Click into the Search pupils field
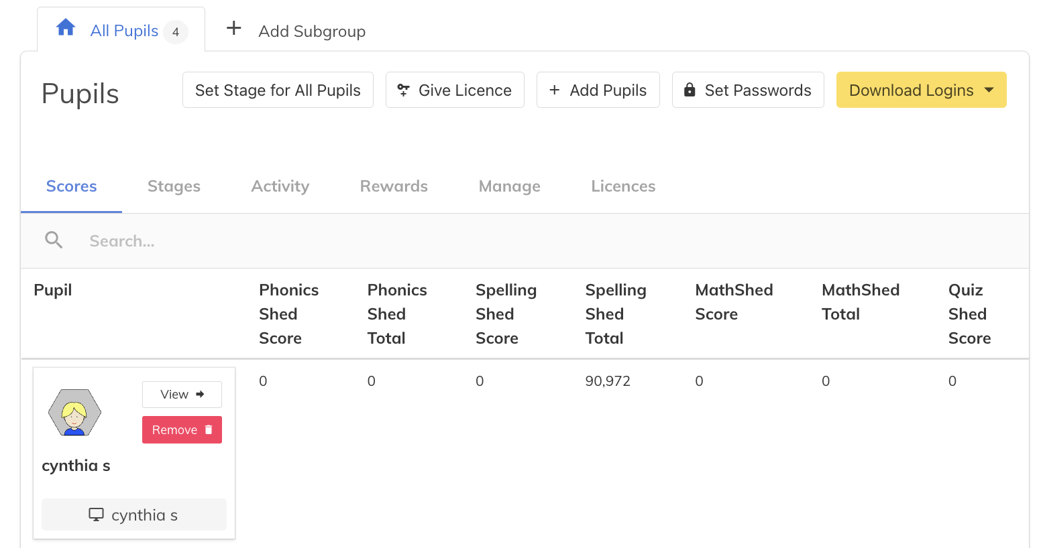This screenshot has height=548, width=1041. coord(525,241)
